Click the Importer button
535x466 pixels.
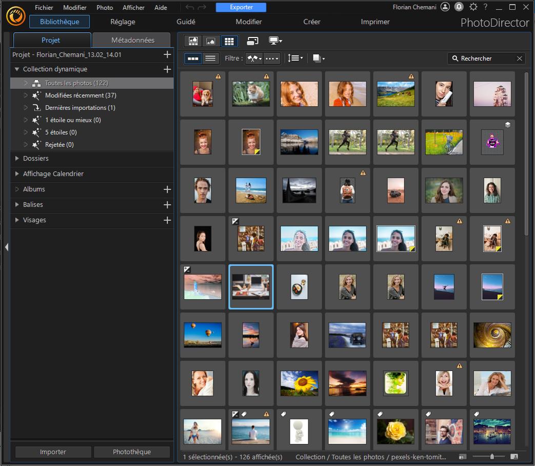[53, 452]
